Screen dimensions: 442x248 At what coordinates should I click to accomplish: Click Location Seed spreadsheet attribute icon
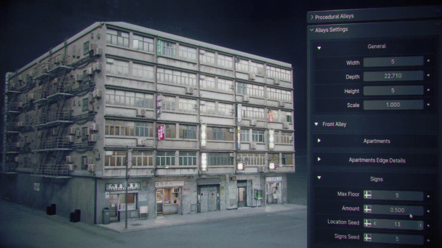pos(368,223)
